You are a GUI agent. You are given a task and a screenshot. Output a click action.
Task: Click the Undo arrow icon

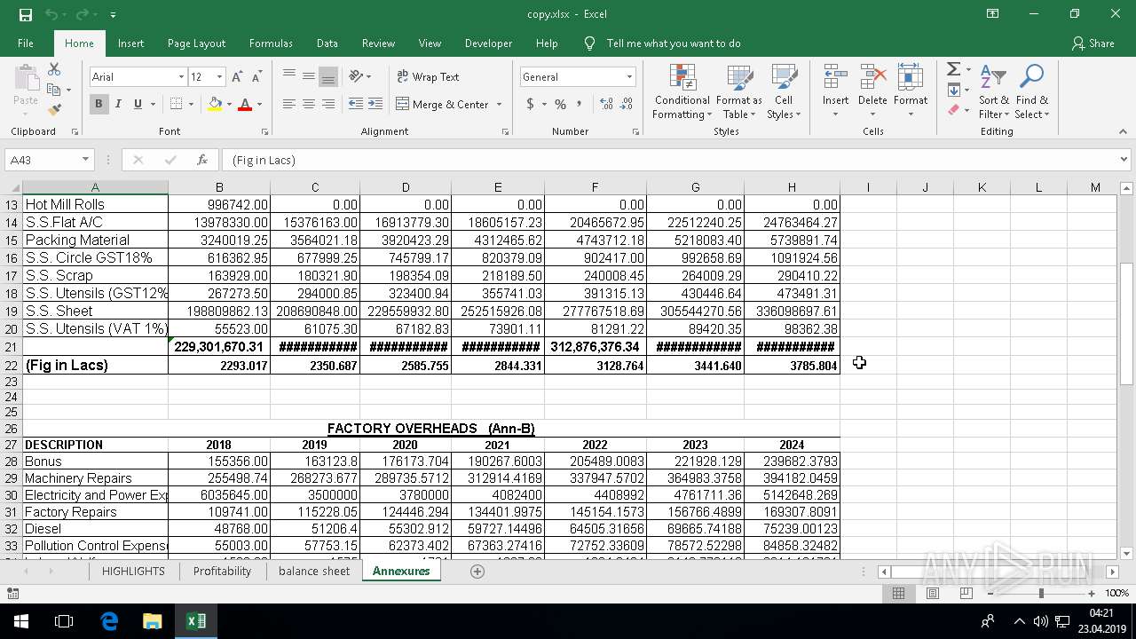[51, 14]
